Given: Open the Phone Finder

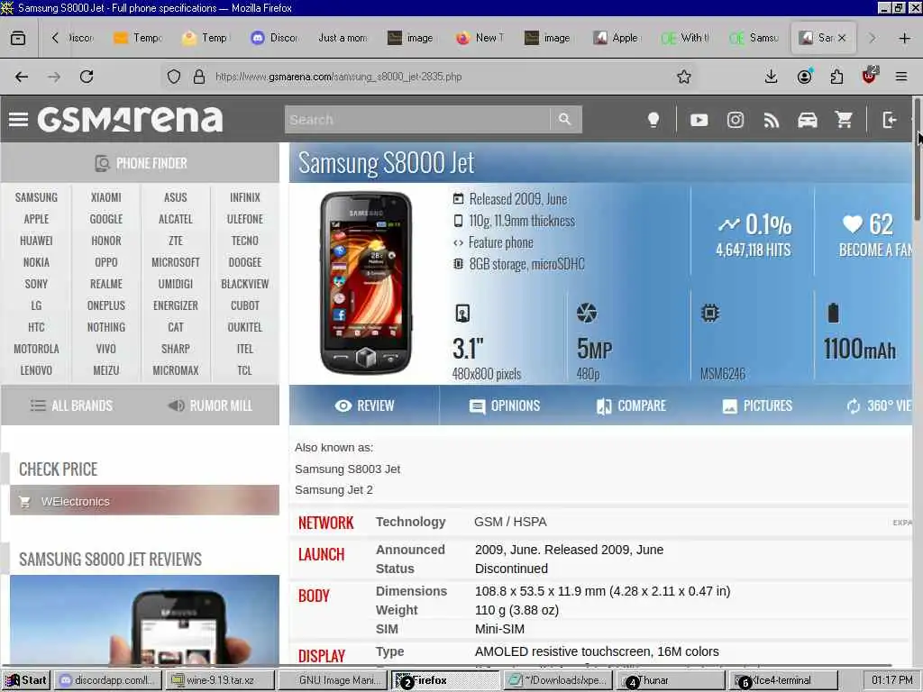Looking at the screenshot, I should (x=140, y=163).
